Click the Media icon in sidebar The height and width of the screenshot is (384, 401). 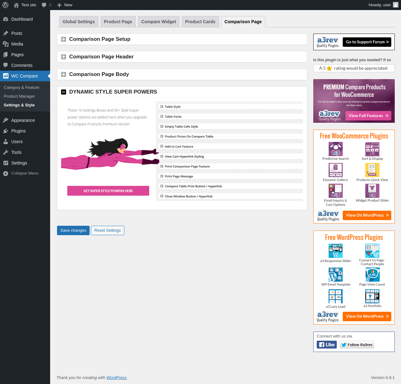coord(6,44)
